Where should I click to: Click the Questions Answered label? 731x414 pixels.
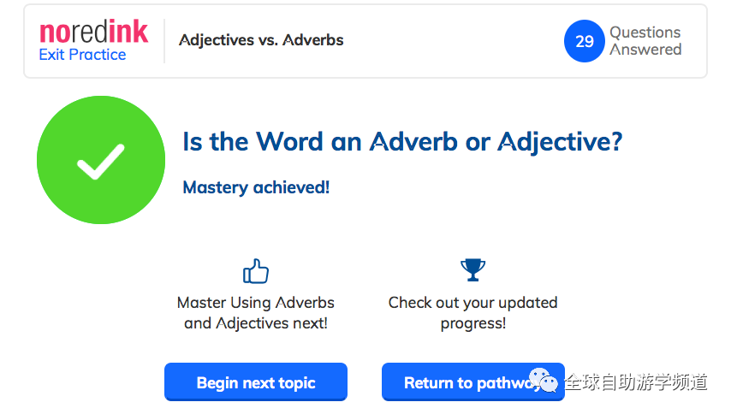(645, 41)
